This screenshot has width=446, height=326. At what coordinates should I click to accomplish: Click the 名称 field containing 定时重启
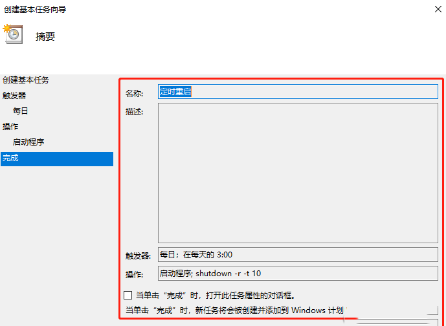pos(298,92)
